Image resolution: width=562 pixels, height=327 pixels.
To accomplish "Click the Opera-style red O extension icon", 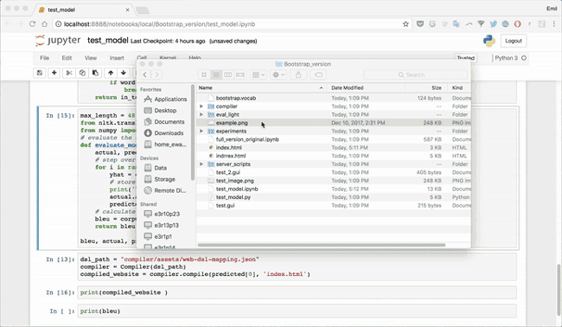I will click(517, 24).
